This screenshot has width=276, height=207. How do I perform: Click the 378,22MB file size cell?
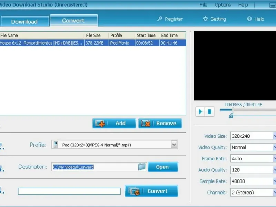click(96, 43)
